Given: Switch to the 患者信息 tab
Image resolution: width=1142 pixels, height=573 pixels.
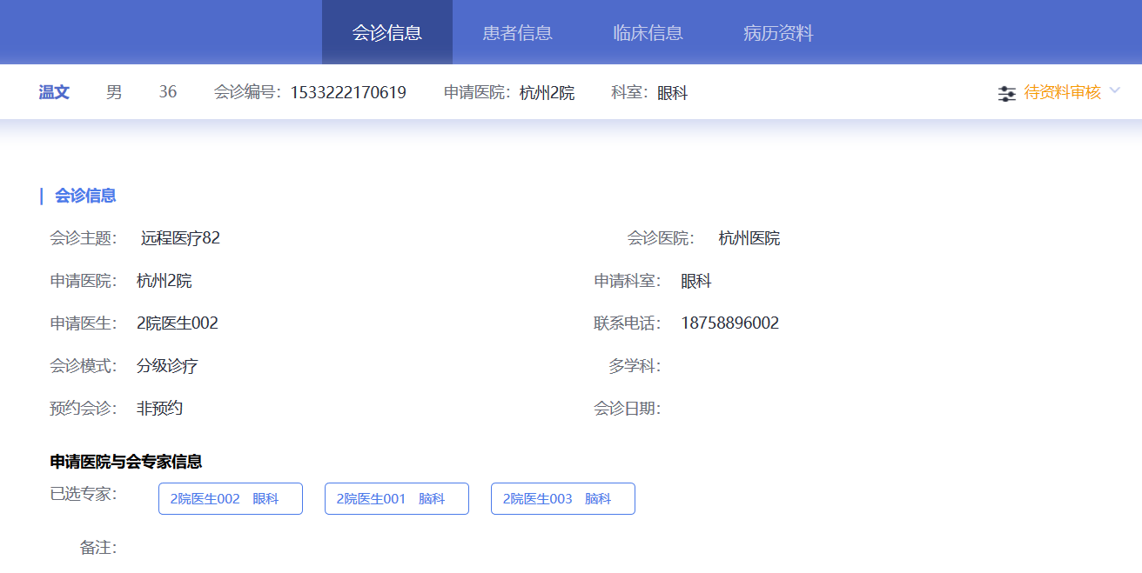Looking at the screenshot, I should coord(518,33).
